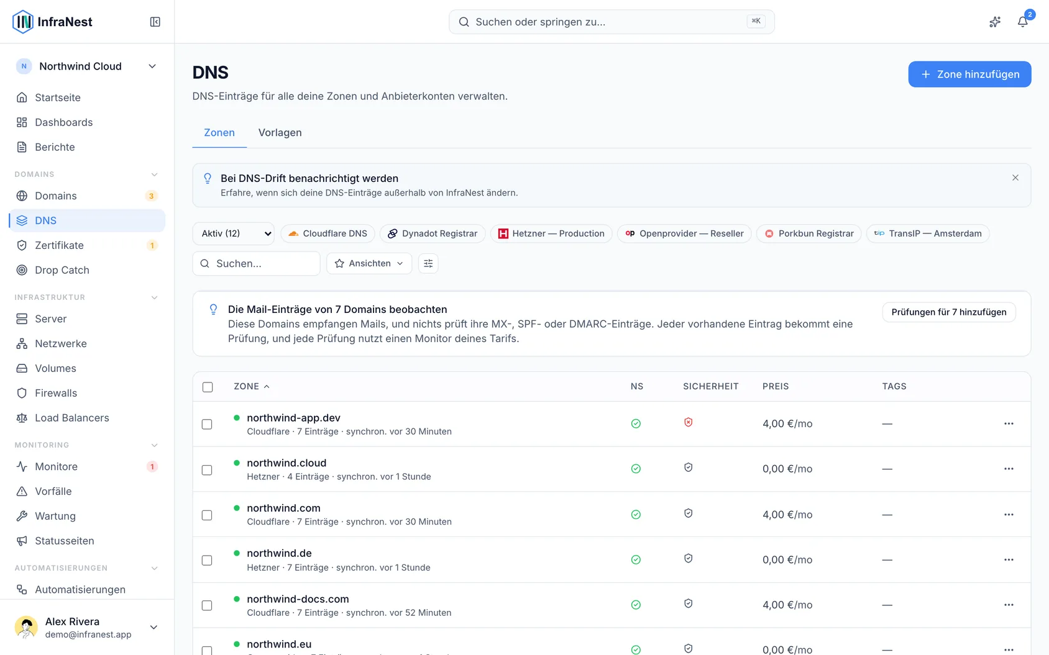Filter by Cloudflare DNS chip

tap(328, 233)
